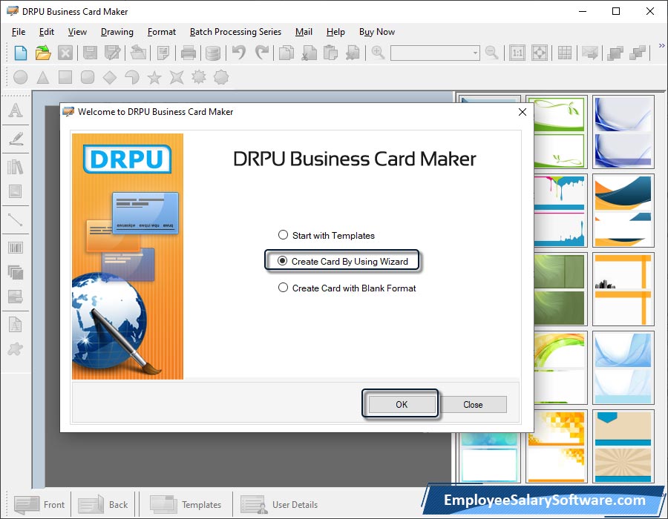This screenshot has height=519, width=668.
Task: Open the Help menu
Action: (x=335, y=32)
